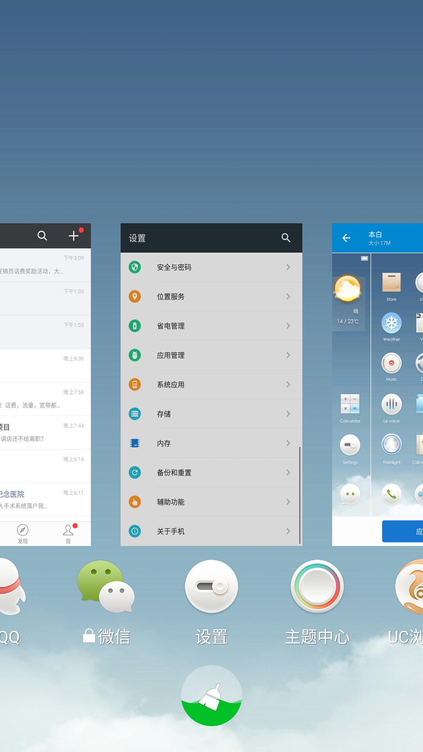Open the WeChat app icon
Viewport: 423px width, 752px height.
click(106, 586)
